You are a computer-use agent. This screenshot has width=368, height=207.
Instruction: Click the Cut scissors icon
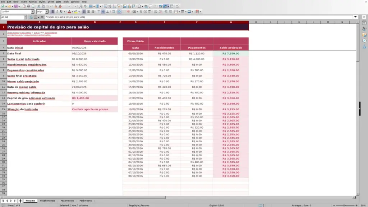pyautogui.click(x=39, y=6)
